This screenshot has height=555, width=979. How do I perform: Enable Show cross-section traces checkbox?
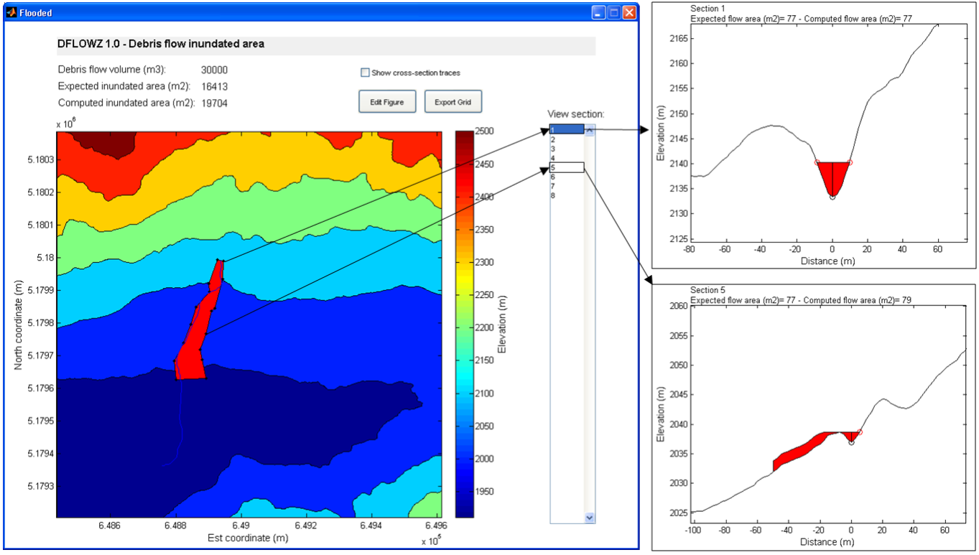365,73
